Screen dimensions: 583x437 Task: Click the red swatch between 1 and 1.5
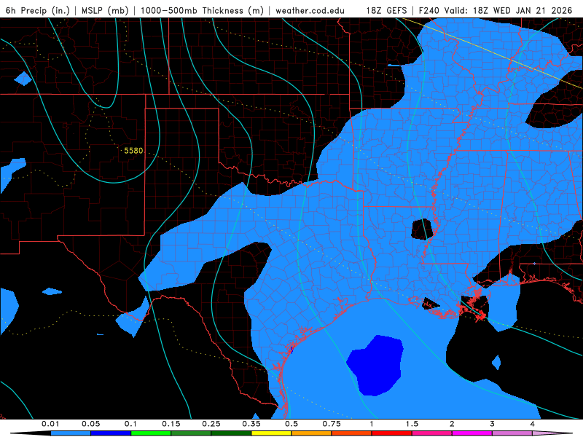tap(392, 433)
